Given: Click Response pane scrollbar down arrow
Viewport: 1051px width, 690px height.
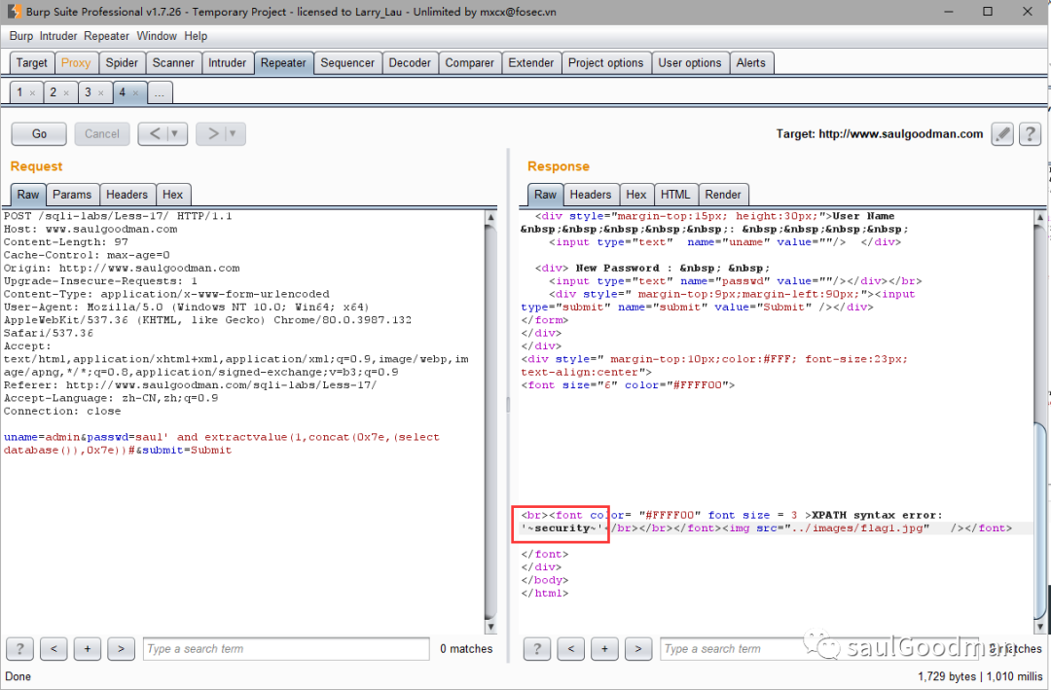Looking at the screenshot, I should (x=1040, y=627).
